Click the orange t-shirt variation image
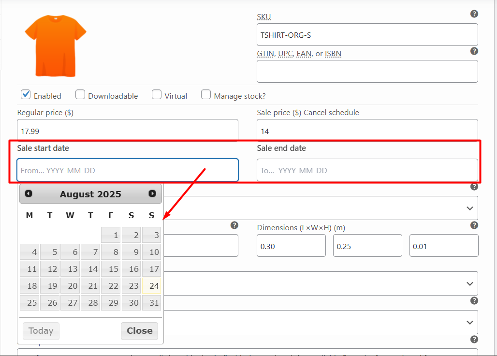Screen dimensions: 497x356 [56, 45]
